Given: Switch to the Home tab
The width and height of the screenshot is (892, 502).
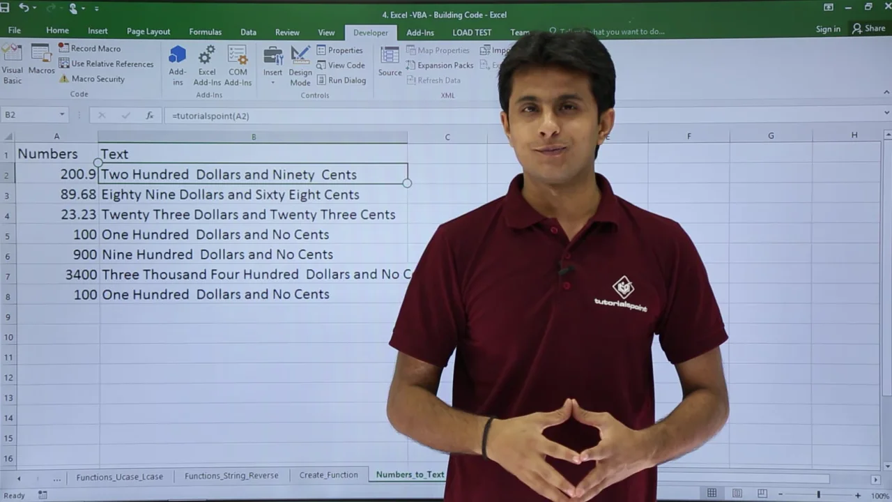Looking at the screenshot, I should click(x=57, y=31).
